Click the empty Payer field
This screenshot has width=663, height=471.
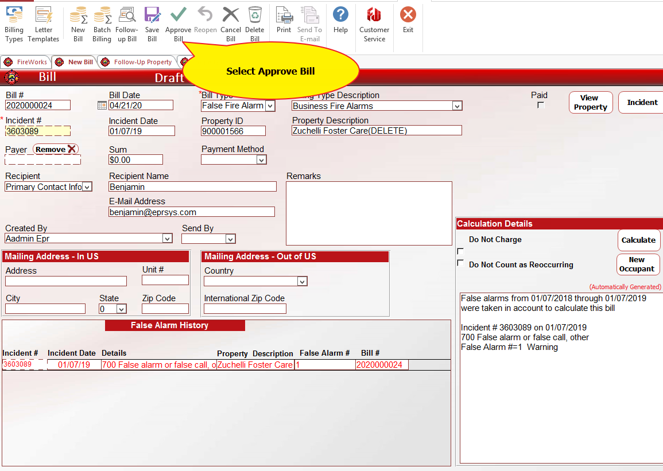42,159
